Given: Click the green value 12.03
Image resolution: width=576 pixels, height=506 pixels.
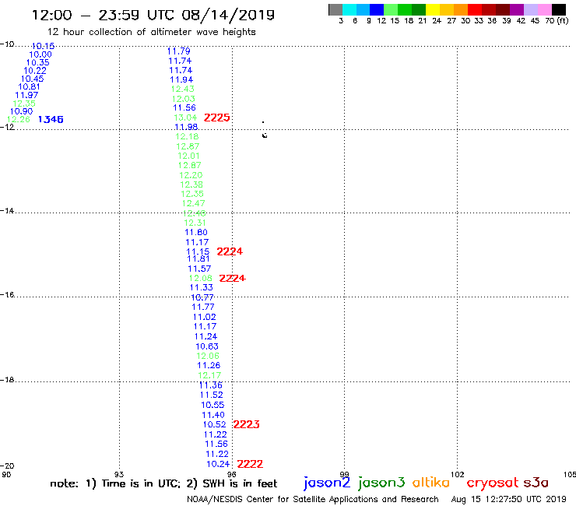Looking at the screenshot, I should coord(183,99).
